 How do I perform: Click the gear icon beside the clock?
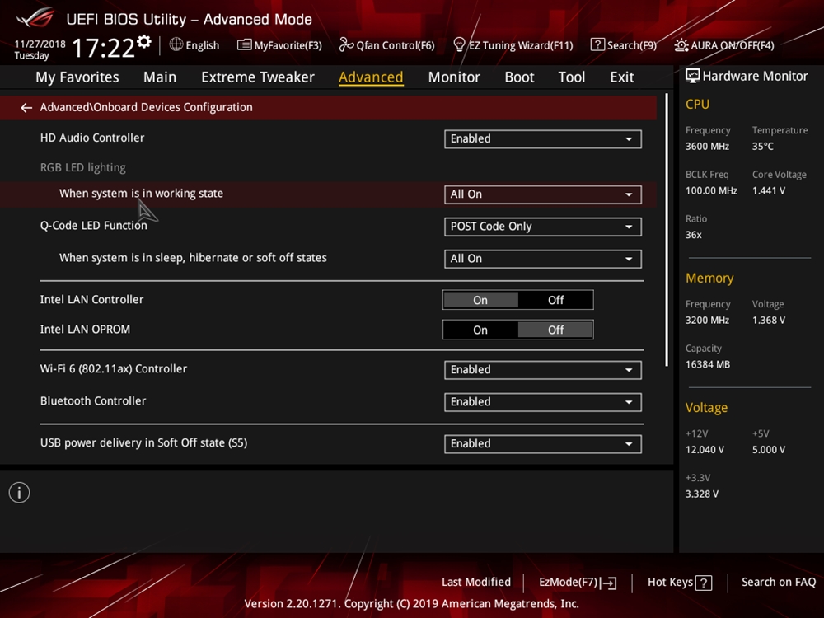pos(144,42)
